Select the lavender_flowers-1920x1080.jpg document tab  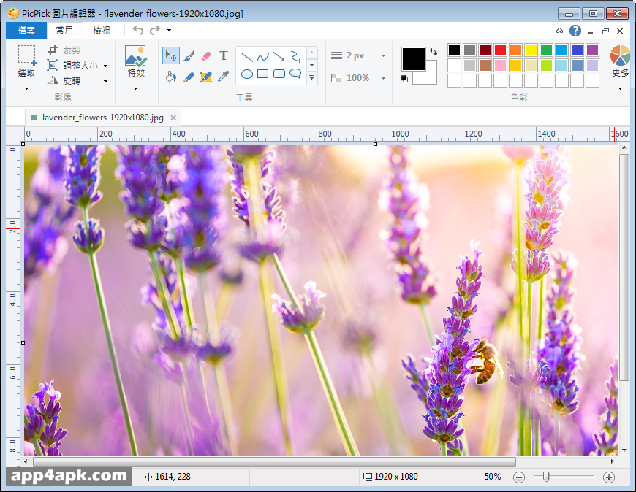(x=103, y=118)
